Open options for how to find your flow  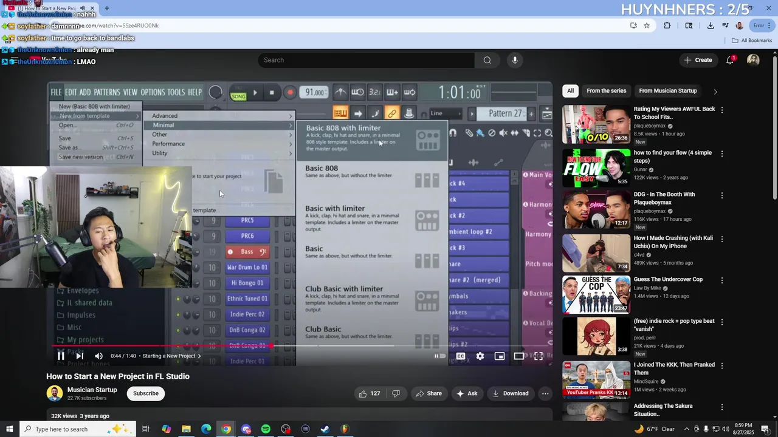tap(722, 154)
